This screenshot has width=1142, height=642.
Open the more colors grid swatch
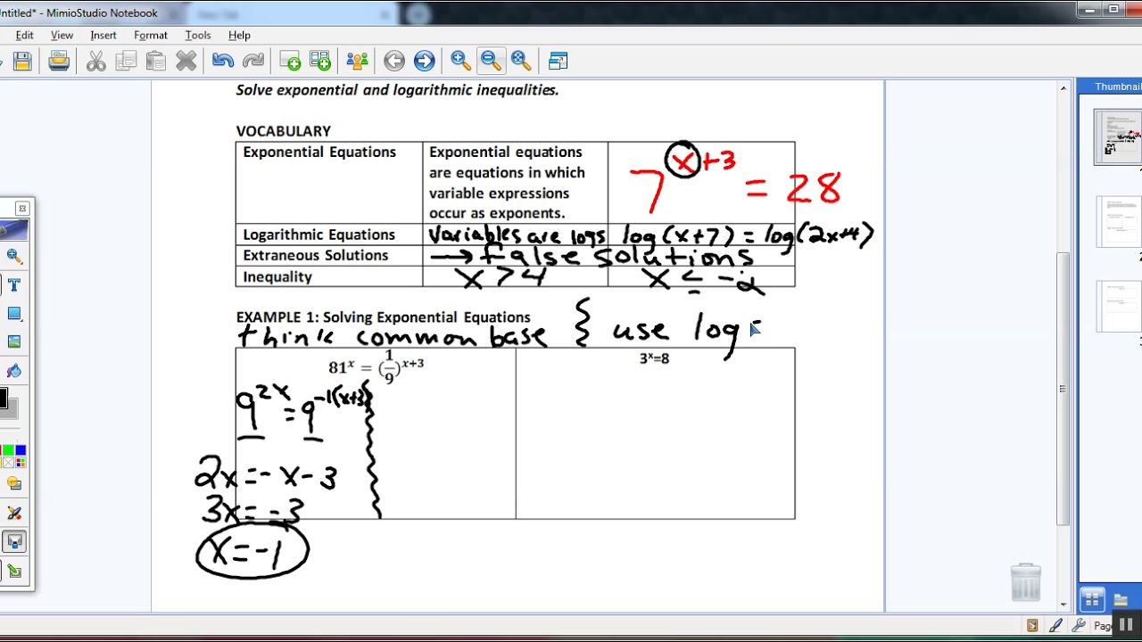coord(21,462)
